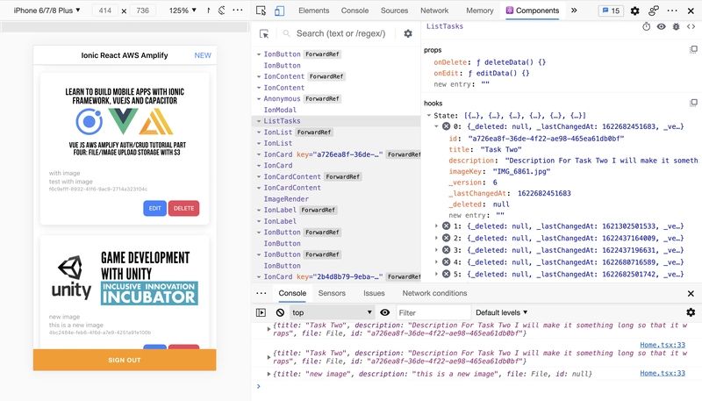The height and width of the screenshot is (401, 702).
Task: Open the 125% zoom dropdown
Action: pos(183,11)
